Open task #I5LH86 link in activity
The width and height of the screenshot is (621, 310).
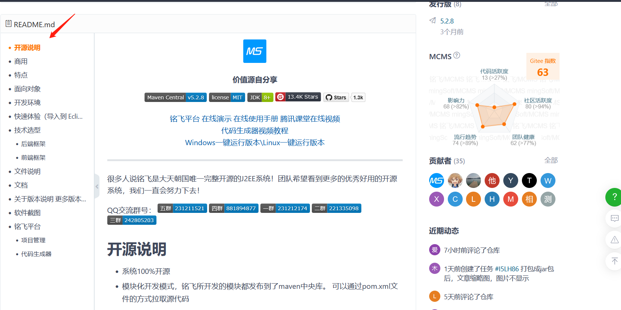(x=507, y=269)
